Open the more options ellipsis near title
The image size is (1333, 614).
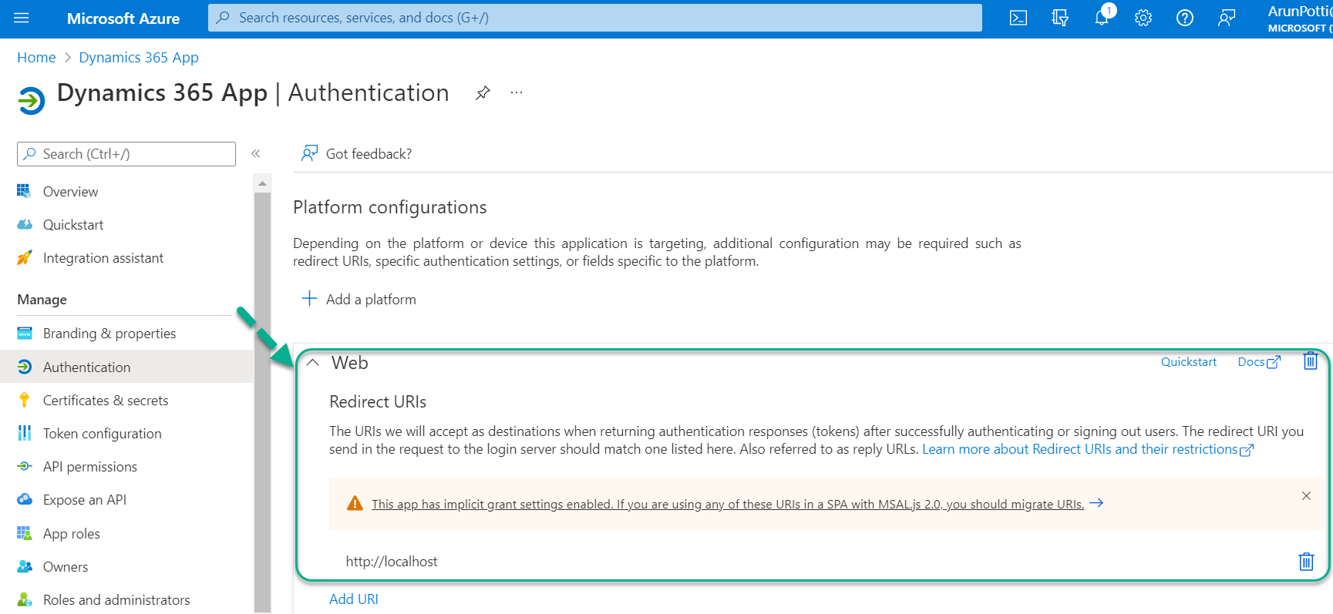coord(517,93)
